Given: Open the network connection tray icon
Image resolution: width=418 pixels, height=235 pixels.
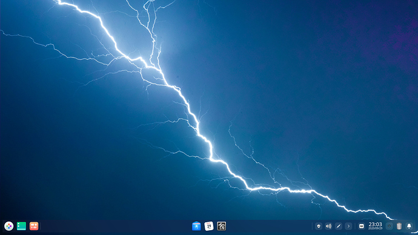Looking at the screenshot, I should [x=339, y=226].
